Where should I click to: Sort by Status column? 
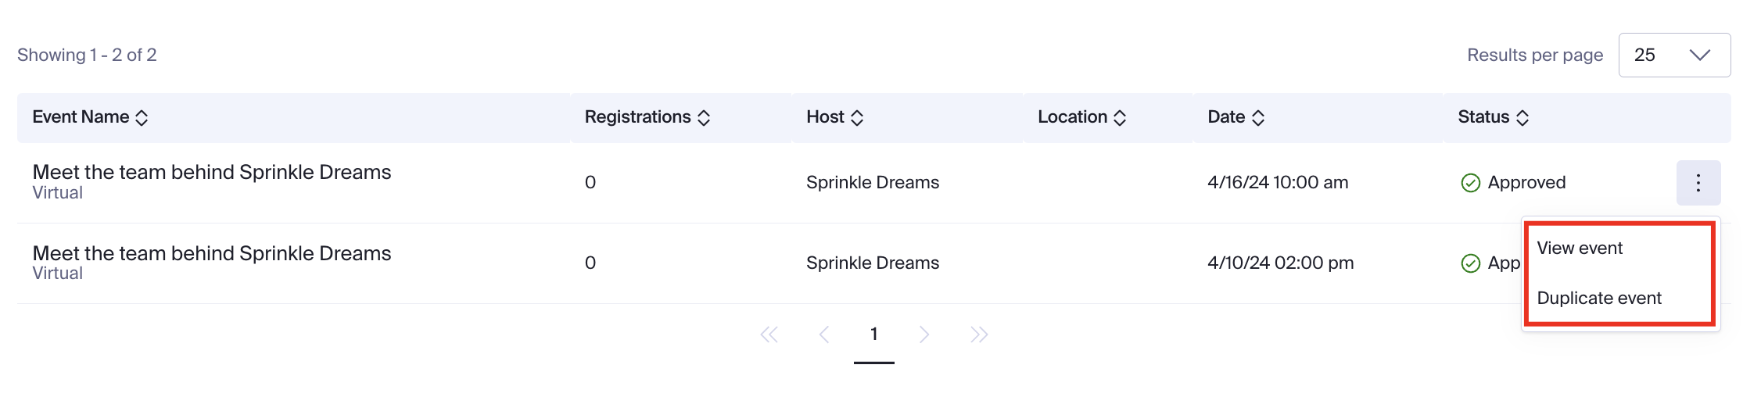click(1522, 118)
